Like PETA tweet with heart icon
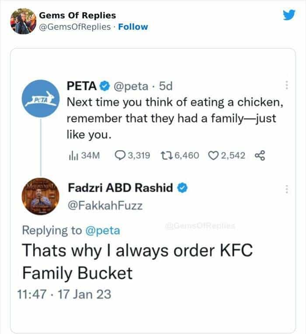This screenshot has width=306, height=334. [214, 155]
